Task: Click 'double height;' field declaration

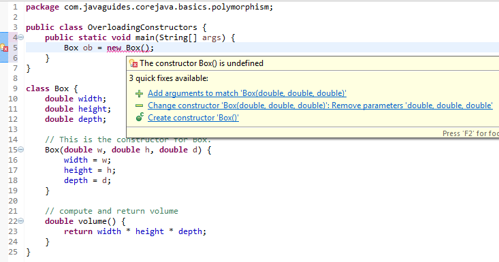Action: coord(78,109)
